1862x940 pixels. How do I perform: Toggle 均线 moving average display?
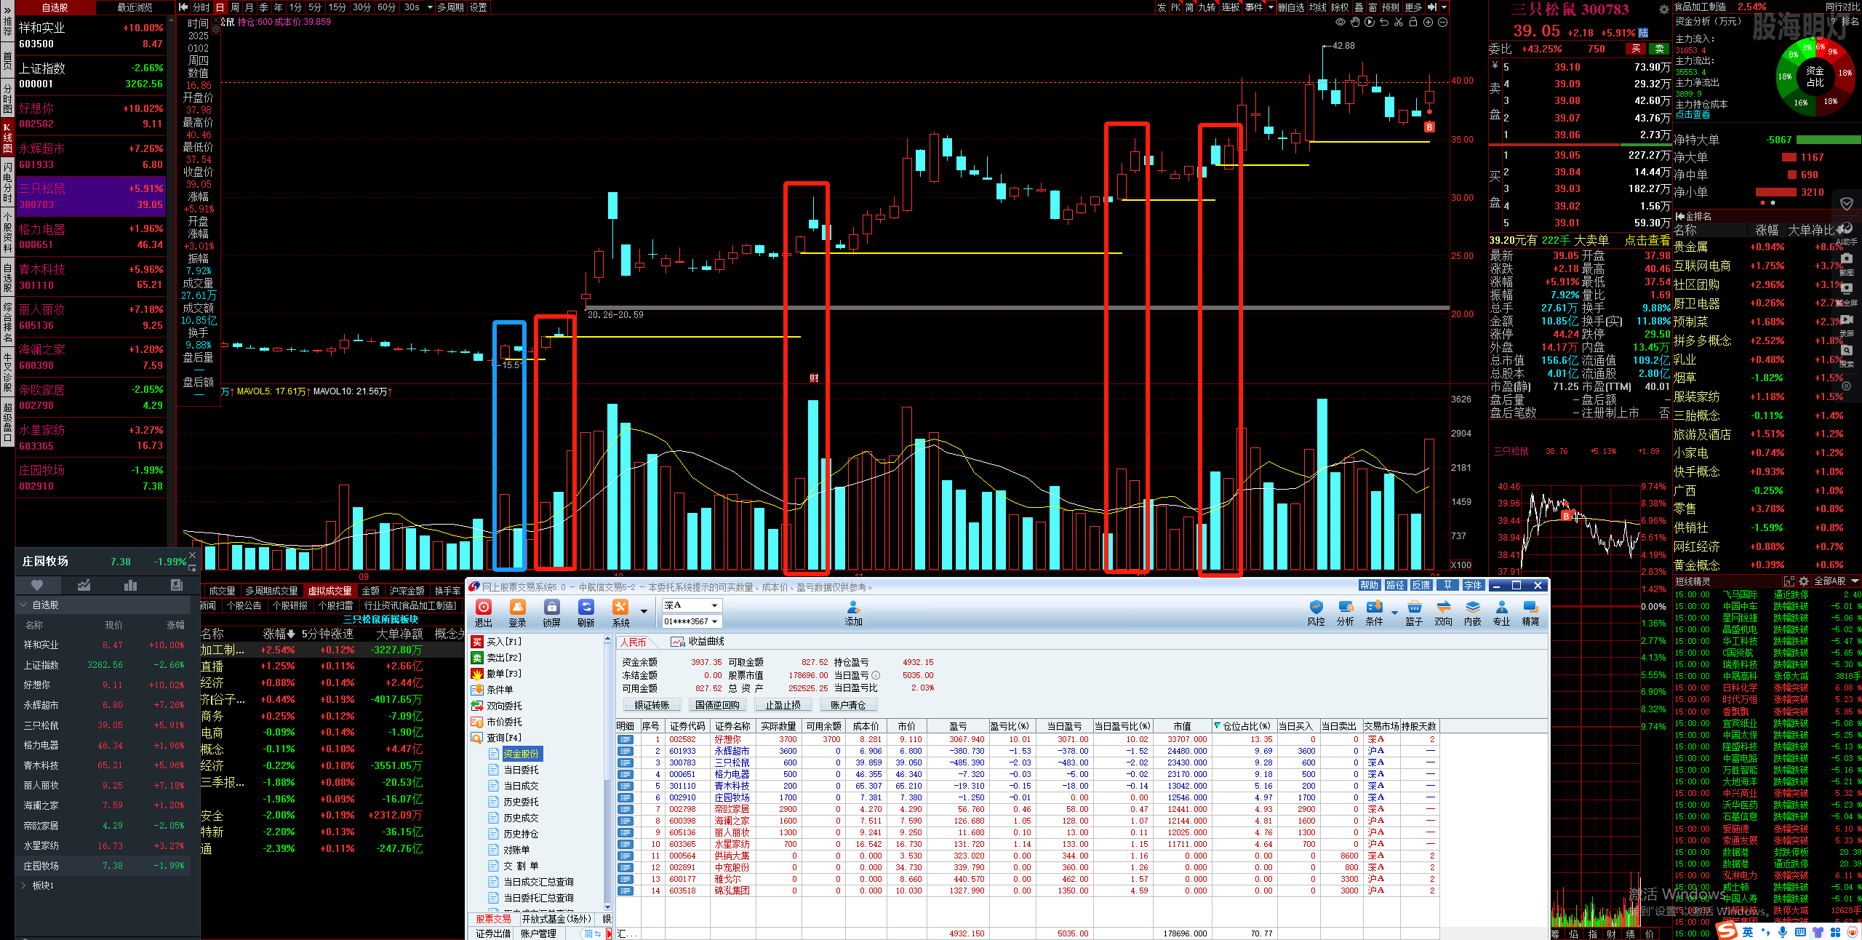coord(1317,7)
